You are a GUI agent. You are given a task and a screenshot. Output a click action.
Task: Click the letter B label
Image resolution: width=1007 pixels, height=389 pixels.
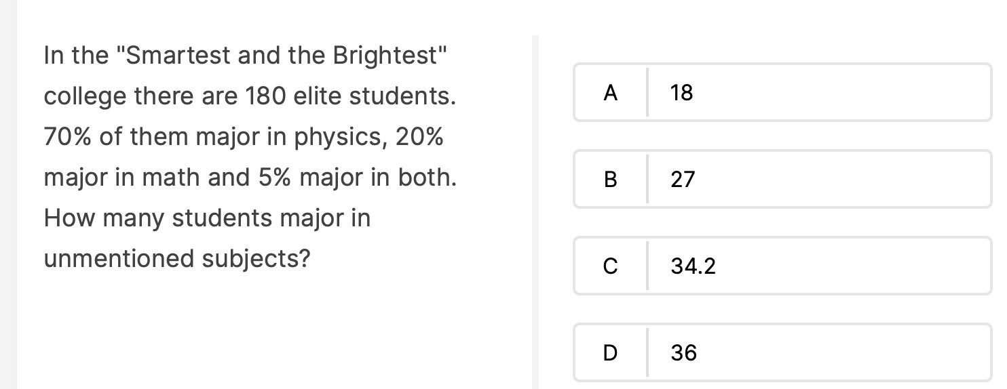click(610, 179)
